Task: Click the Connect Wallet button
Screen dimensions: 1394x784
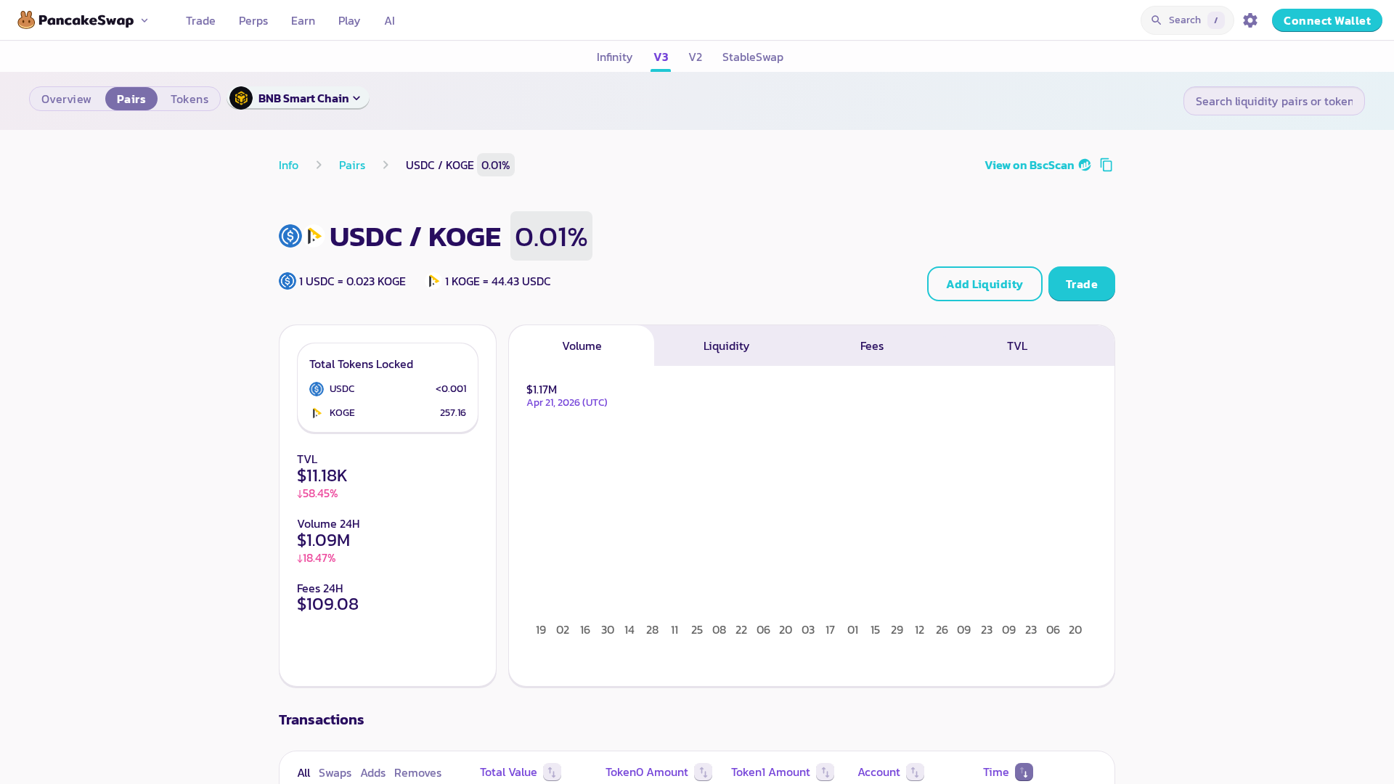Action: click(1326, 20)
